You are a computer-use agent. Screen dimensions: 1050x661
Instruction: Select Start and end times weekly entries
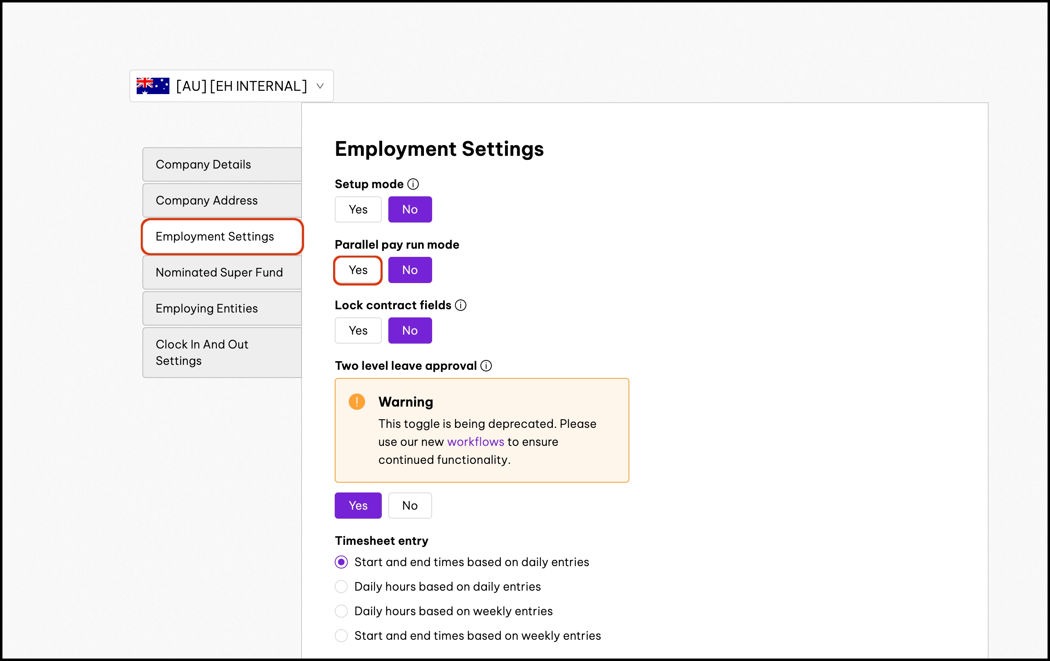341,636
